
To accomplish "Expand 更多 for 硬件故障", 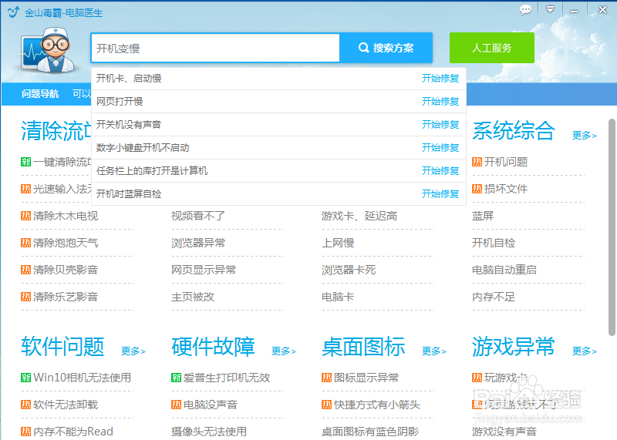I will click(284, 351).
